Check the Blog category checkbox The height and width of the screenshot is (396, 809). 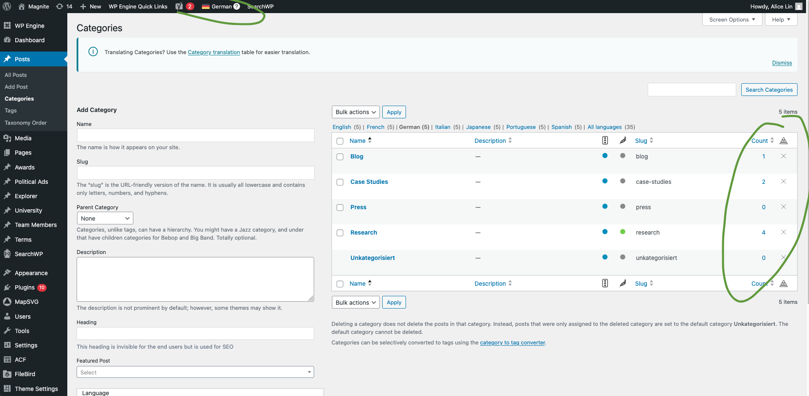(x=340, y=157)
